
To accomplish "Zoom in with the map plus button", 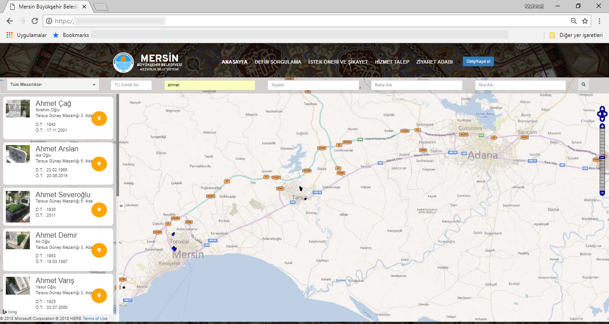I will (602, 126).
